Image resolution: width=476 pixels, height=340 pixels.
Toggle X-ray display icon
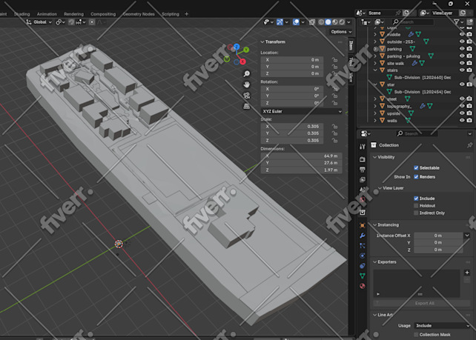[311, 21]
